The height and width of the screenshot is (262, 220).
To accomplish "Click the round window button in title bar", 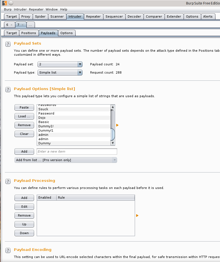I will [11, 3].
